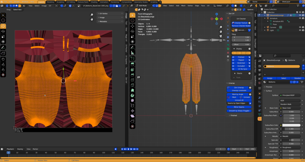
Task: Click the Assign material button
Action: click(269, 78)
